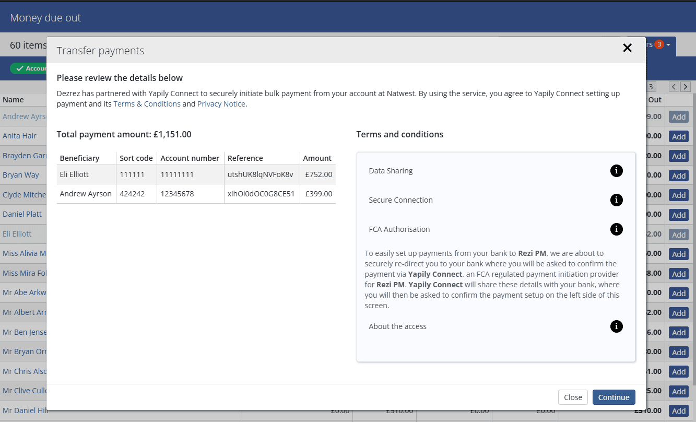Click account number 11111111
Screen dimensions: 696x422
pyautogui.click(x=191, y=174)
